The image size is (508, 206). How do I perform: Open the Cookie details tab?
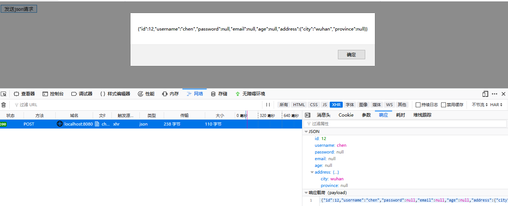pyautogui.click(x=346, y=115)
